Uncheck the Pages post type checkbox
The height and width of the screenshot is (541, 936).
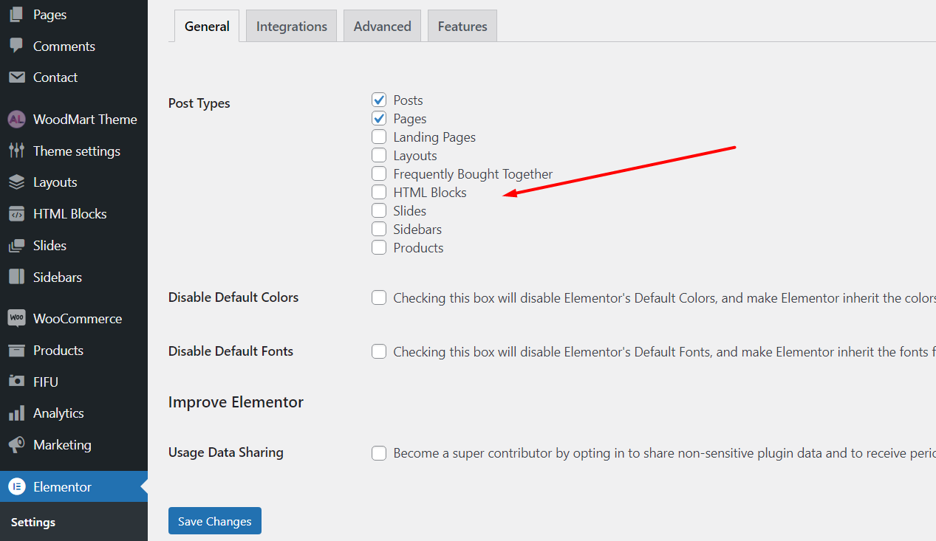(379, 118)
